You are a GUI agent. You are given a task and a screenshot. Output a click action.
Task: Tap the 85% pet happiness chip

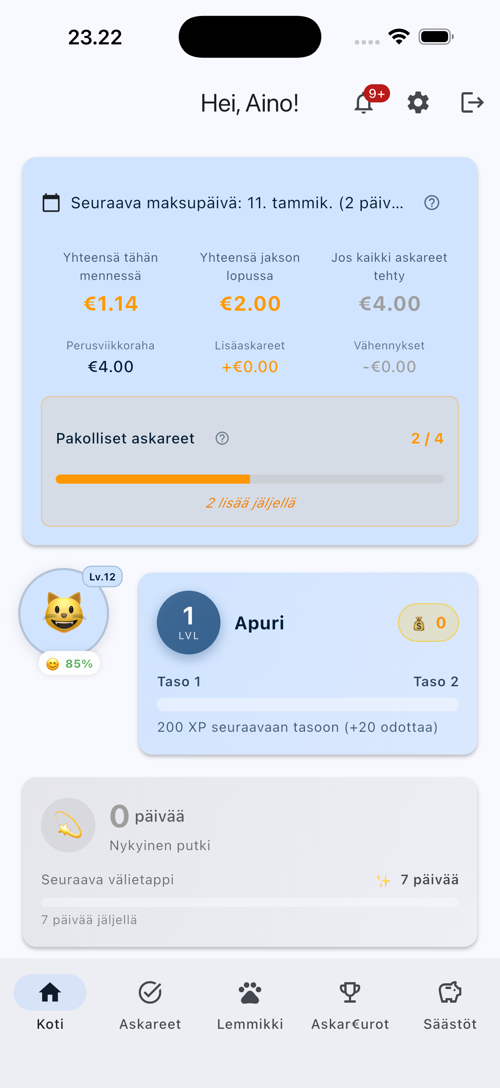[x=70, y=663]
